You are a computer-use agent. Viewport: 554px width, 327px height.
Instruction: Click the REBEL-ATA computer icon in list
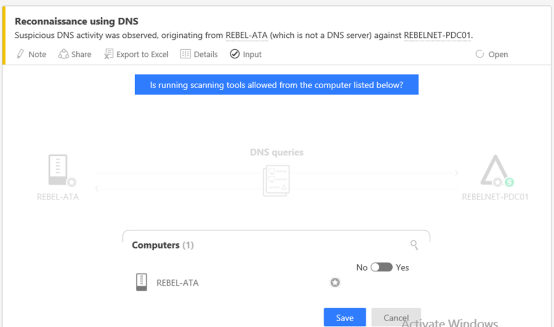click(141, 282)
